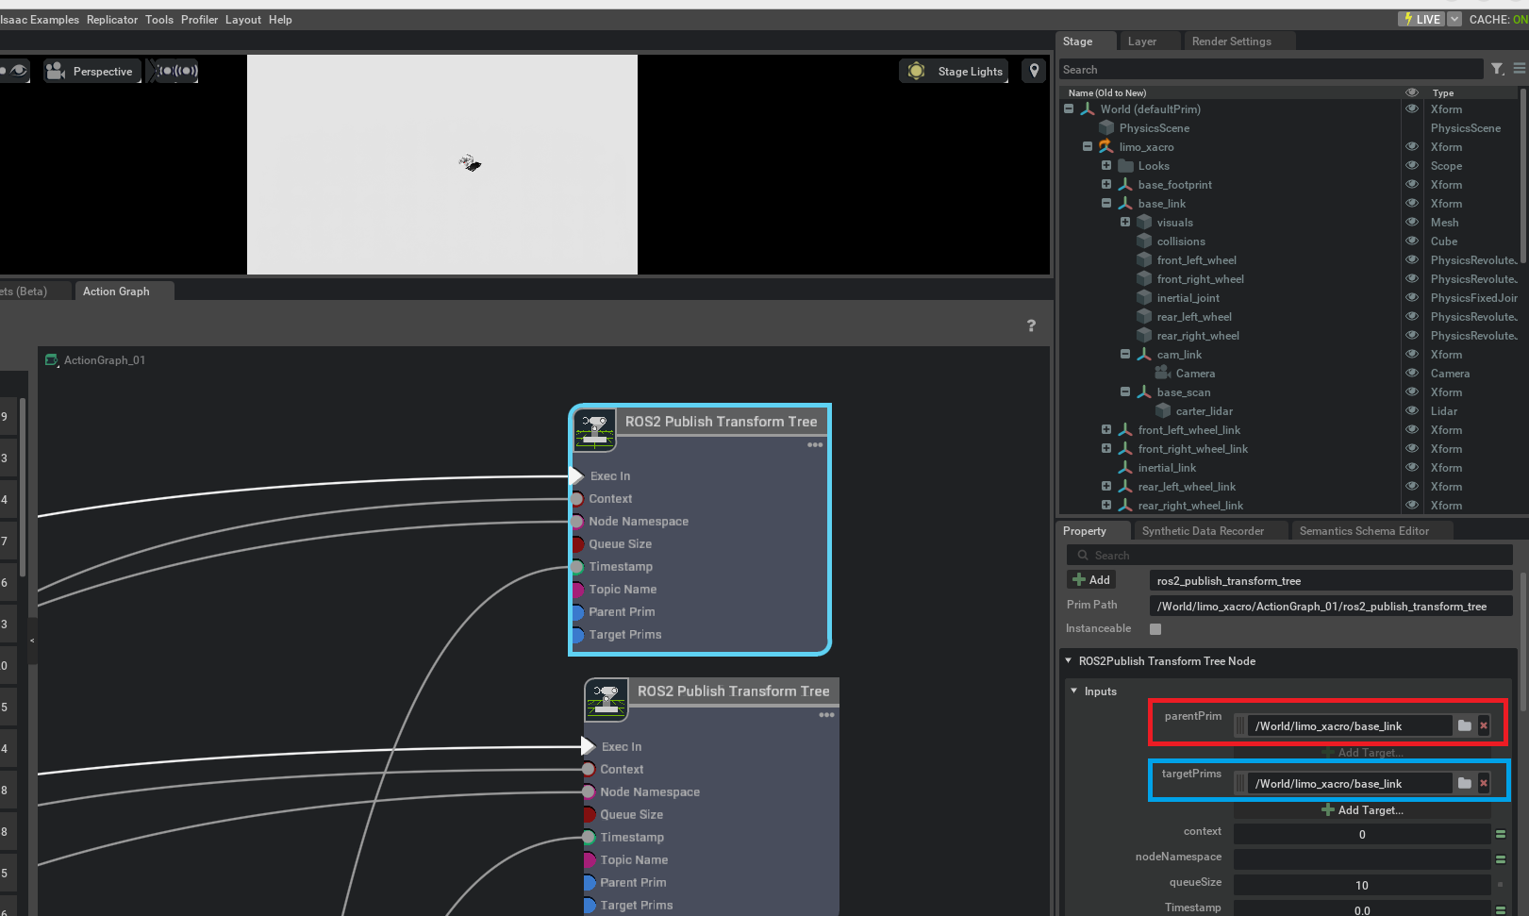Open the dropdown arrow next to LIVE
The image size is (1529, 916).
[x=1454, y=19]
